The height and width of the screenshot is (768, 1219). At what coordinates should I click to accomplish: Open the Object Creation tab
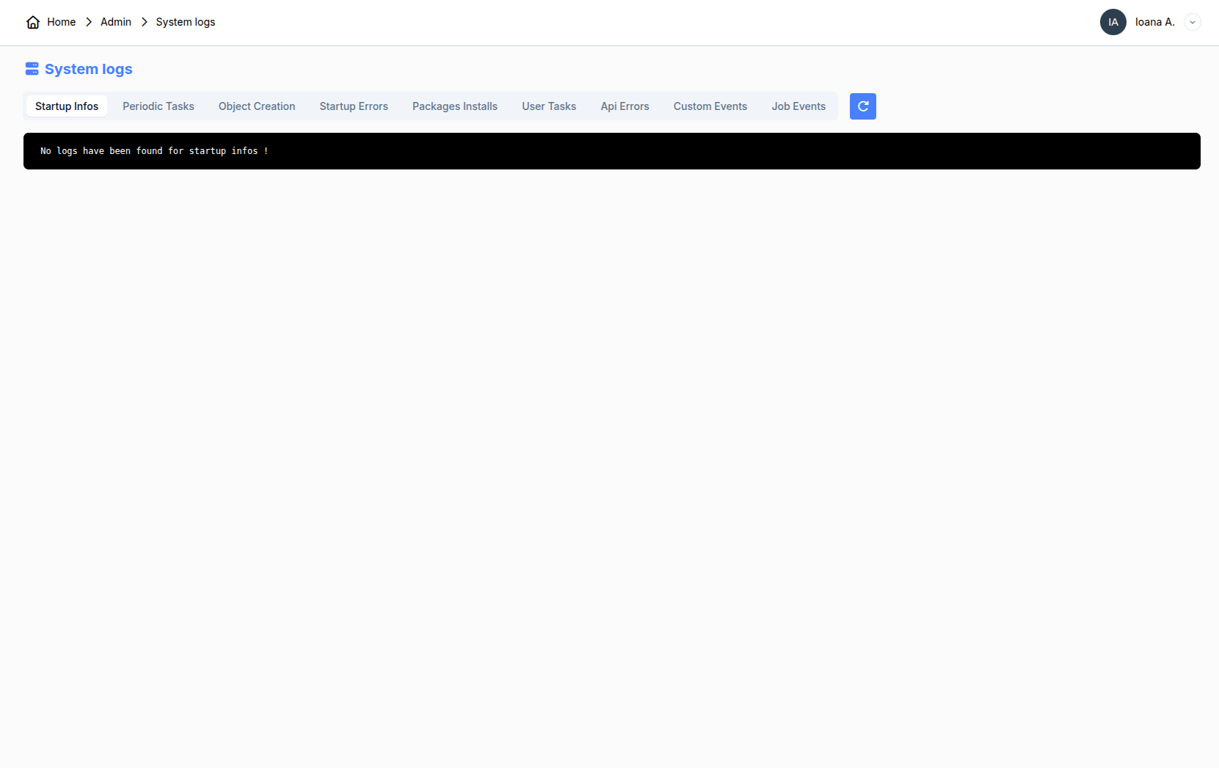click(x=257, y=106)
